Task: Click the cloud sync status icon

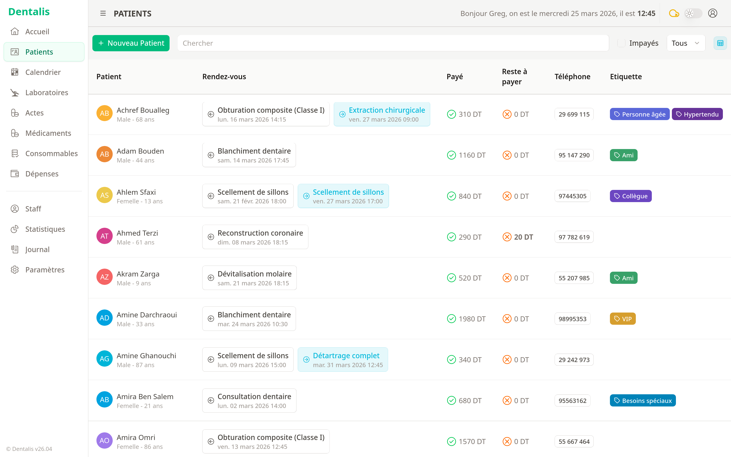Action: pos(674,13)
